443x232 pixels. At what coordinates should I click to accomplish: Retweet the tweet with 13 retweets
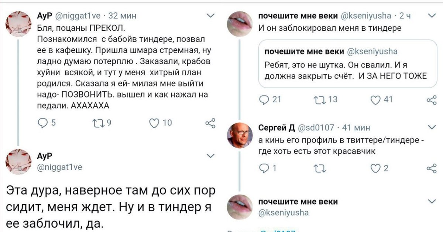point(318,99)
